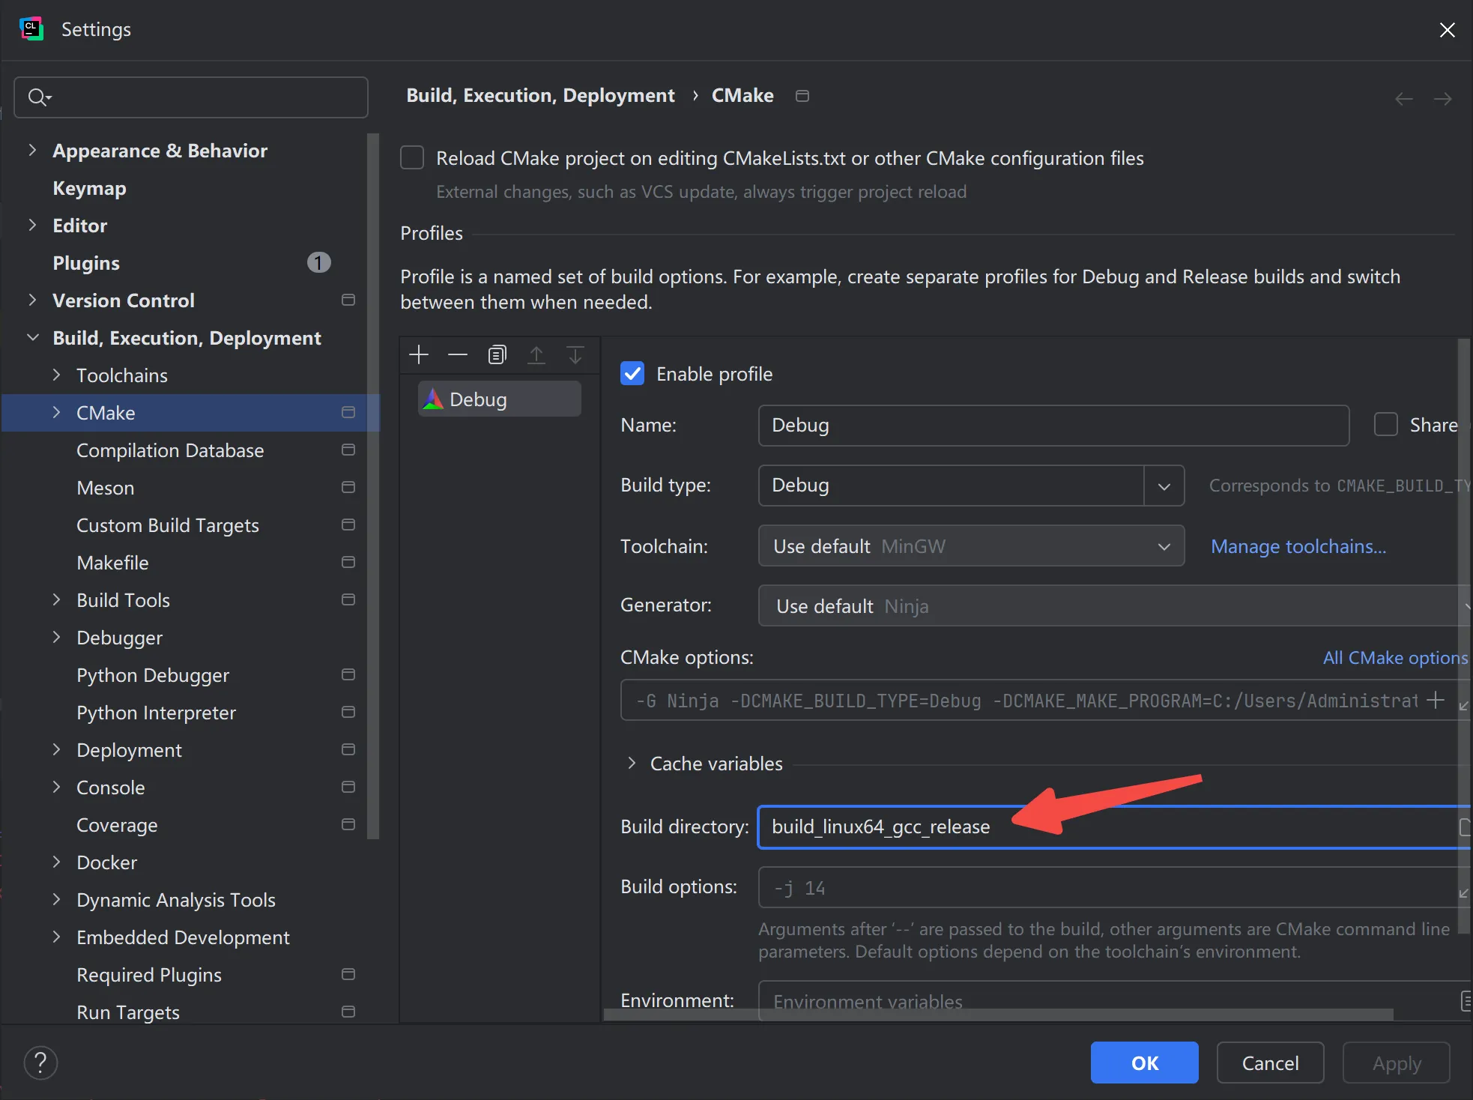Move the profile down with the arrow icon

point(575,354)
